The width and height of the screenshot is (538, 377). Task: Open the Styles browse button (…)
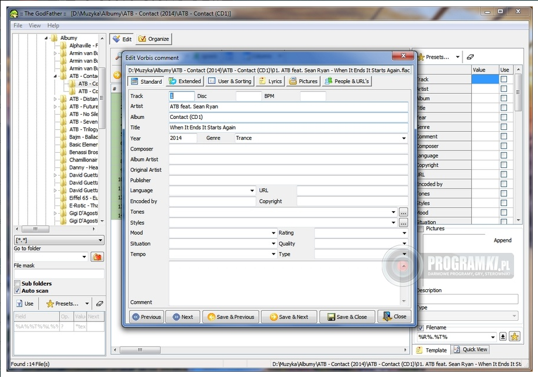403,223
